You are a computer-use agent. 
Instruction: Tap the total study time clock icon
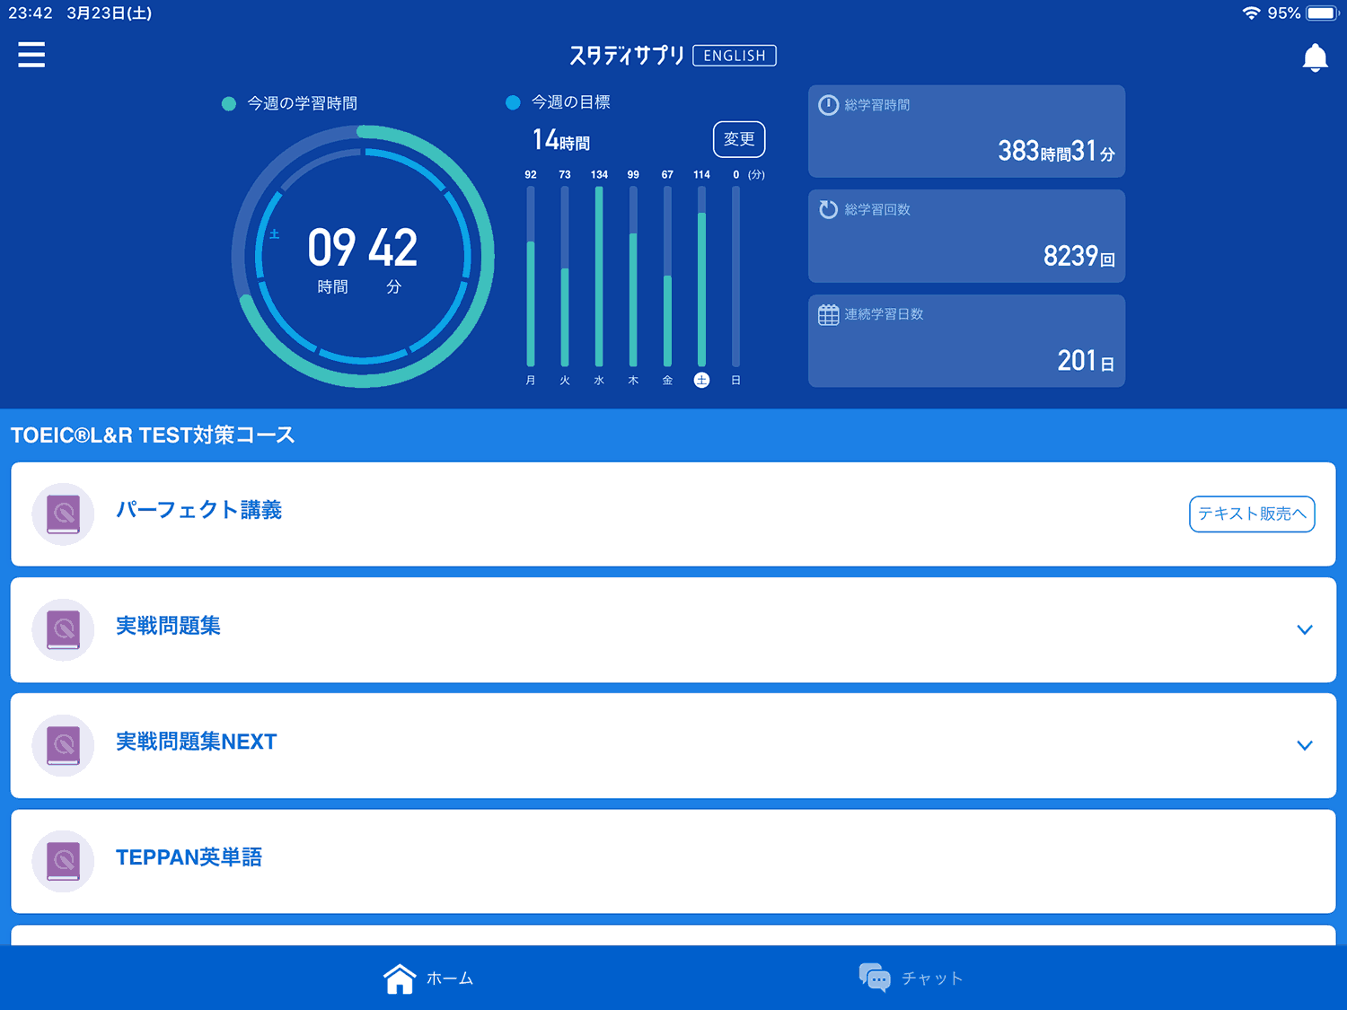[x=828, y=105]
